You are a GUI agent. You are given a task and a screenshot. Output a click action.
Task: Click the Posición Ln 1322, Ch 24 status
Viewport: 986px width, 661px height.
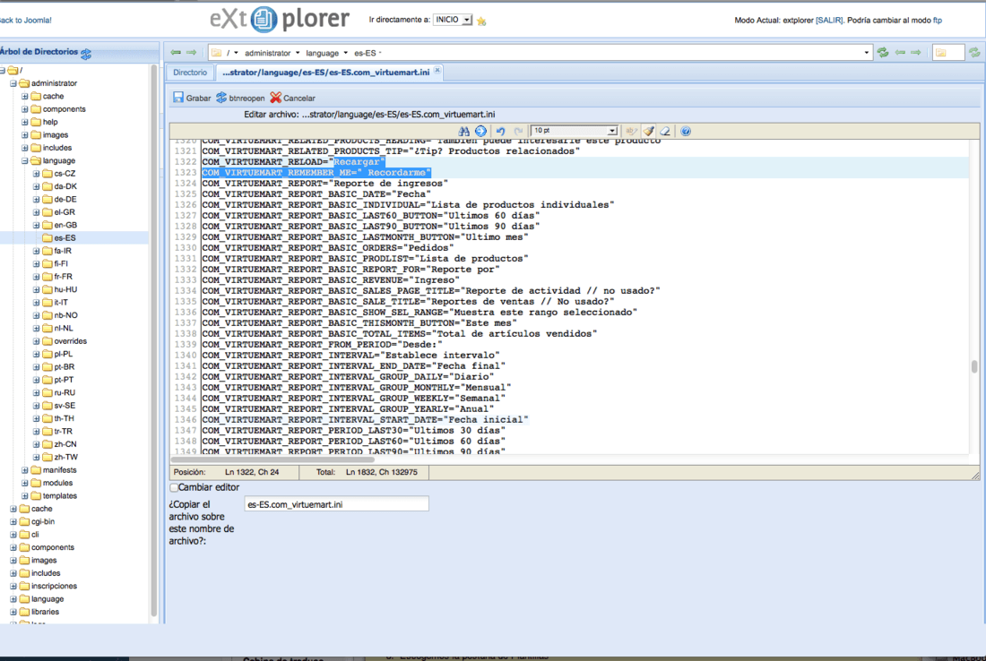click(x=227, y=472)
